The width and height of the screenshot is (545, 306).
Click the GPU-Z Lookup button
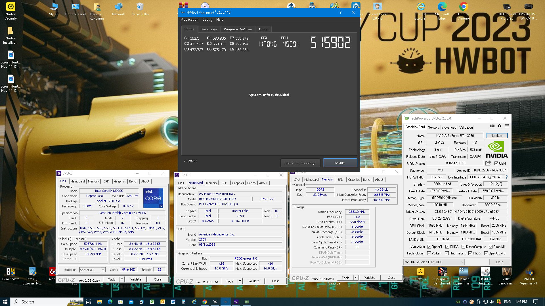(x=497, y=136)
